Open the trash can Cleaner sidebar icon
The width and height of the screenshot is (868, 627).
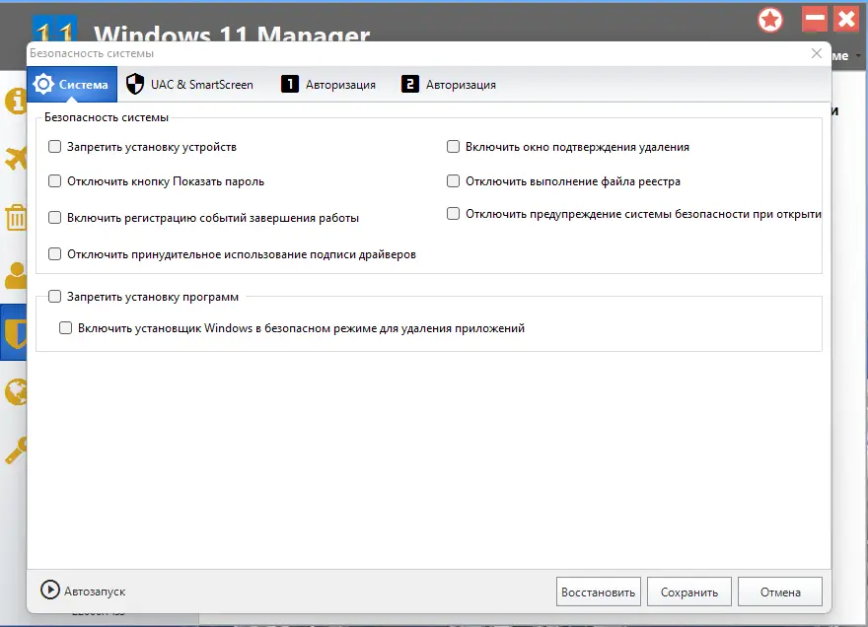(16, 217)
